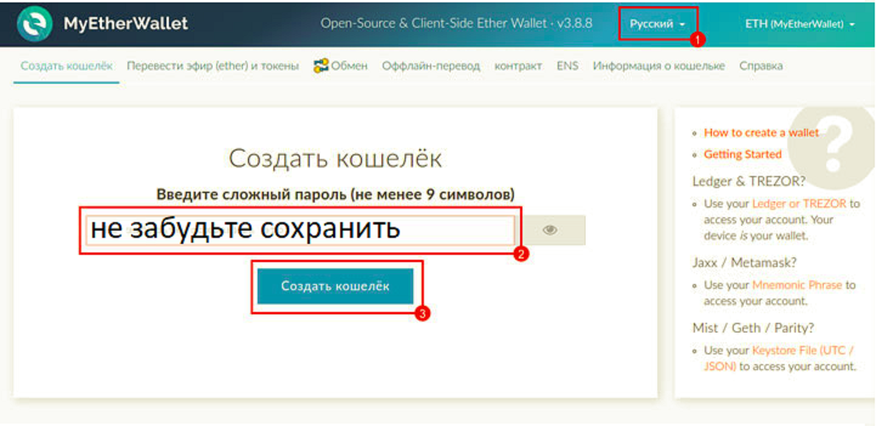Go to the контракт tab
The image size is (876, 426).
pos(518,66)
